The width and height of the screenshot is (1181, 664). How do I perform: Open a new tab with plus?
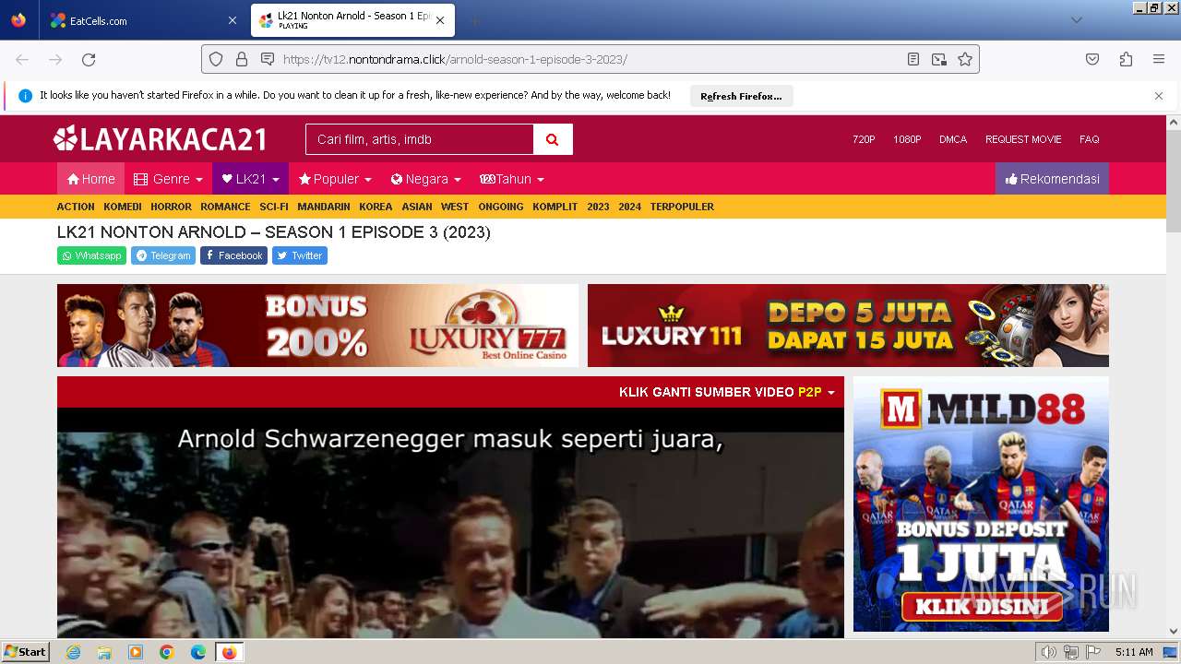pyautogui.click(x=474, y=20)
